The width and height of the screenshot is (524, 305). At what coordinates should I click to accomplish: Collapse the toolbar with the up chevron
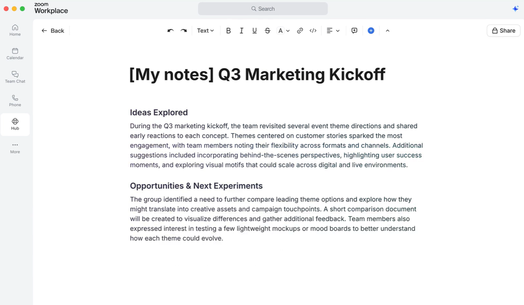pyautogui.click(x=387, y=31)
